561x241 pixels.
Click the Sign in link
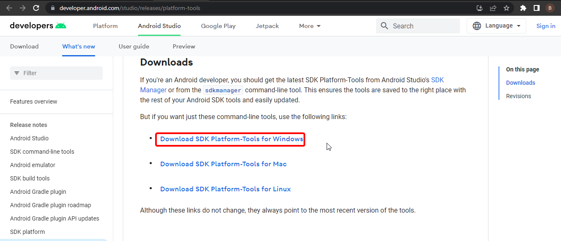(x=545, y=26)
